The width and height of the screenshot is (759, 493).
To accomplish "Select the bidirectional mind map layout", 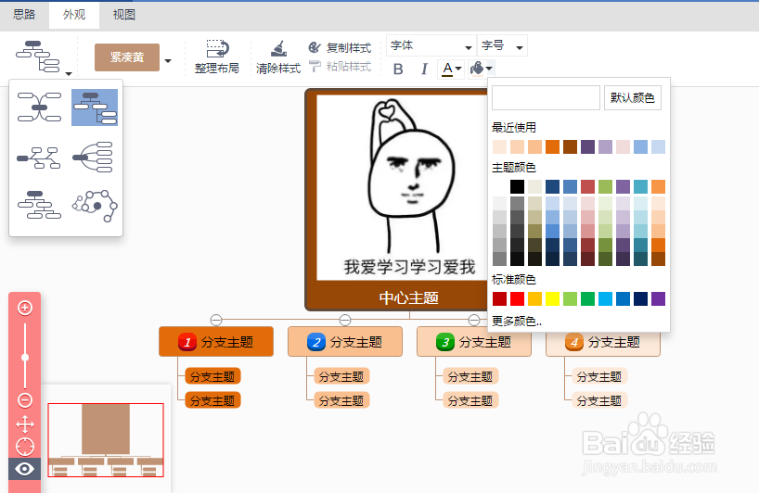I will pos(40,107).
